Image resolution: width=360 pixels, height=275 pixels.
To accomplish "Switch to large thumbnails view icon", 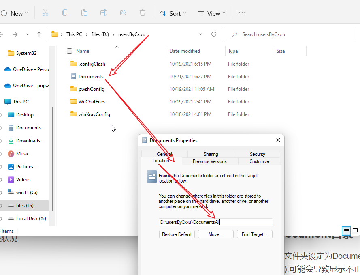I will [x=355, y=231].
